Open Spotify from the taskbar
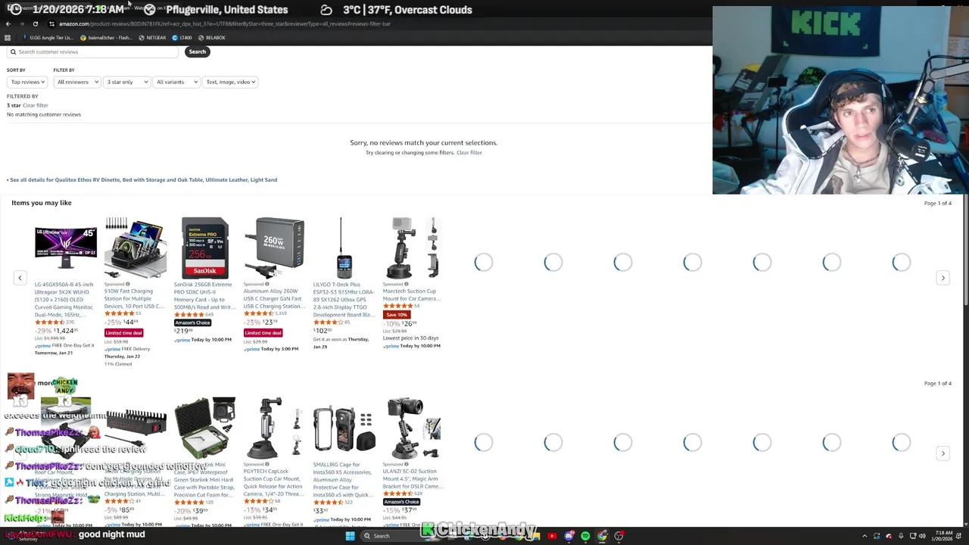 click(x=585, y=536)
